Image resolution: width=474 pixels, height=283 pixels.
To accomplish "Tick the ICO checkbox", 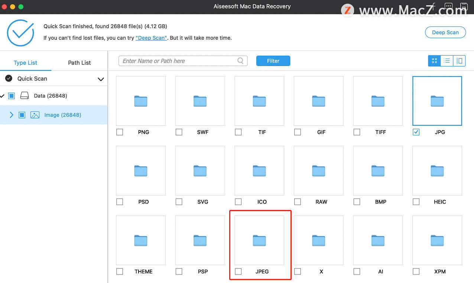I will point(238,202).
